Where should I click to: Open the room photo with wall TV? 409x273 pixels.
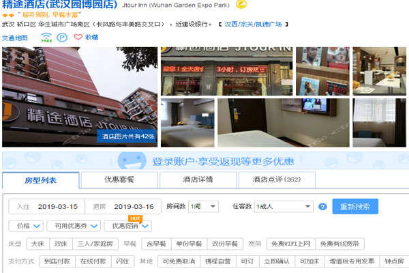(284, 123)
